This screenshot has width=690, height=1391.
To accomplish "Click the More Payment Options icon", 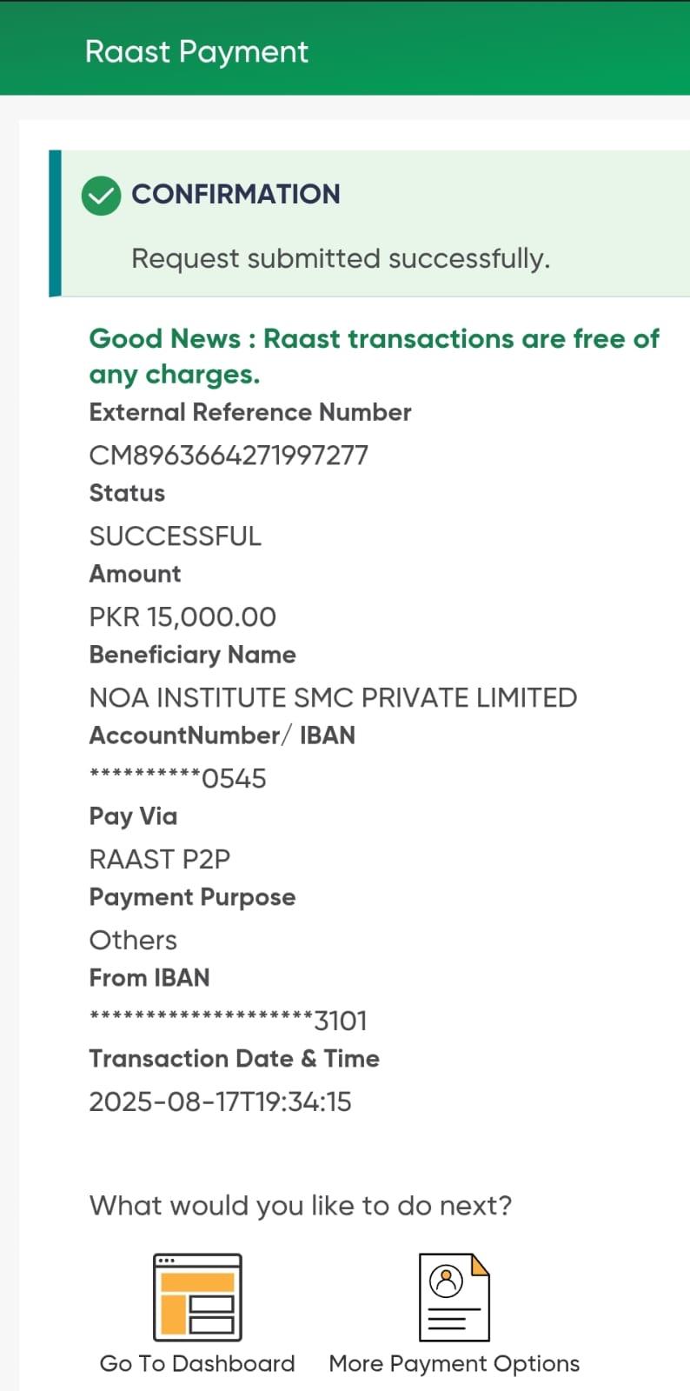I will pos(454,1296).
